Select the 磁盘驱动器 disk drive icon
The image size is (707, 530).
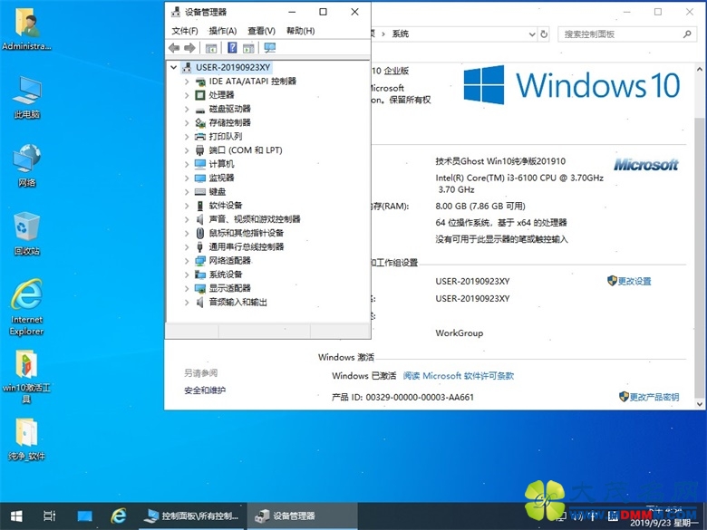click(200, 109)
